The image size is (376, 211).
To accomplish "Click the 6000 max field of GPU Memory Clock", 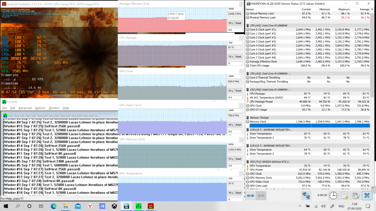I will (235, 144).
